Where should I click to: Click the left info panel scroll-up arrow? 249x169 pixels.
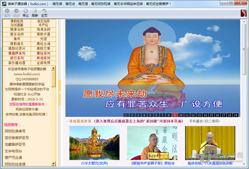54,68
